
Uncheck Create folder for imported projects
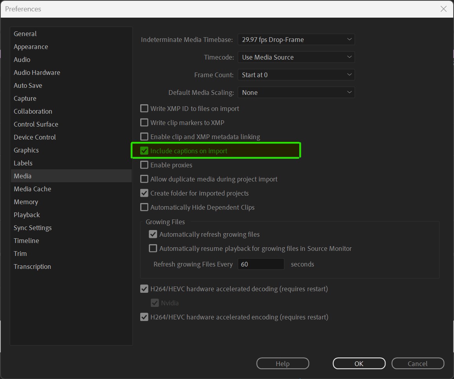pos(144,193)
